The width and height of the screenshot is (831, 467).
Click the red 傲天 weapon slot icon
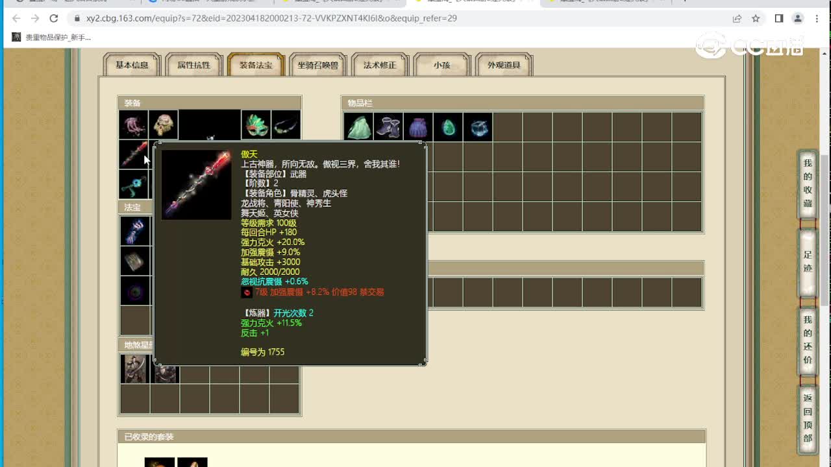(134, 154)
